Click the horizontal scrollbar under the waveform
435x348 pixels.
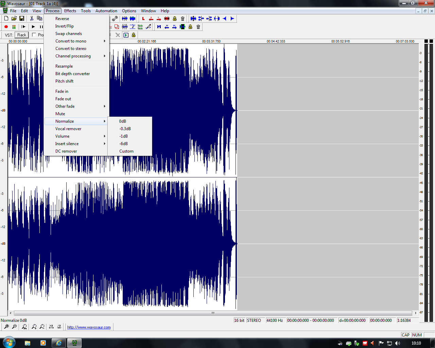tap(213, 313)
